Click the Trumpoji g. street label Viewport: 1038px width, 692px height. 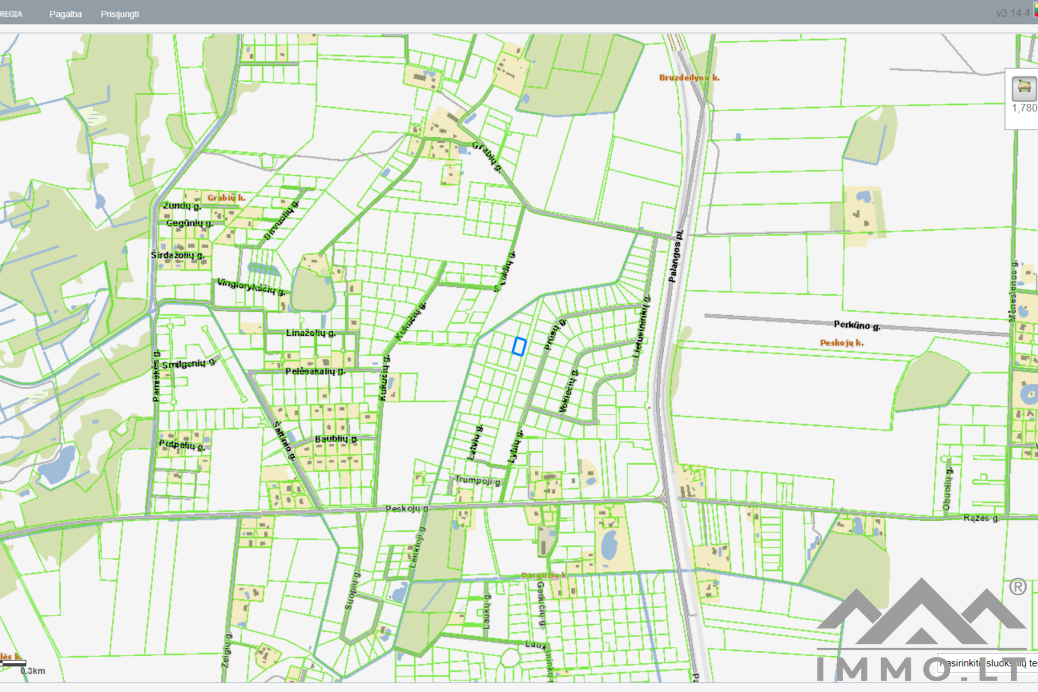coord(478,481)
